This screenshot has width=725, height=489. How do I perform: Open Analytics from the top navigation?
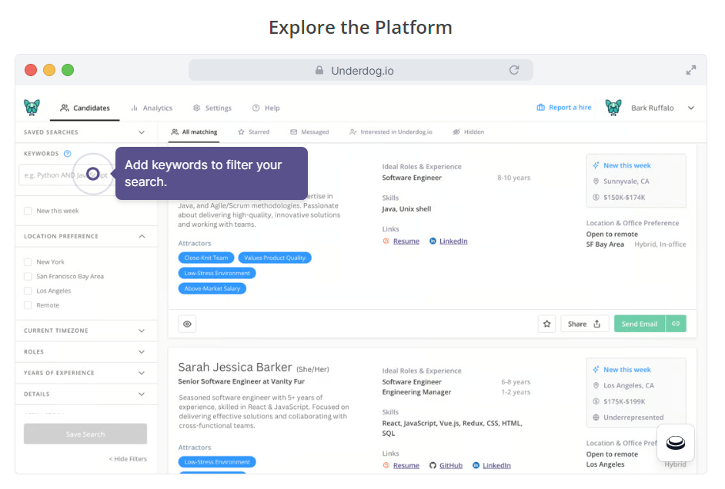point(152,108)
